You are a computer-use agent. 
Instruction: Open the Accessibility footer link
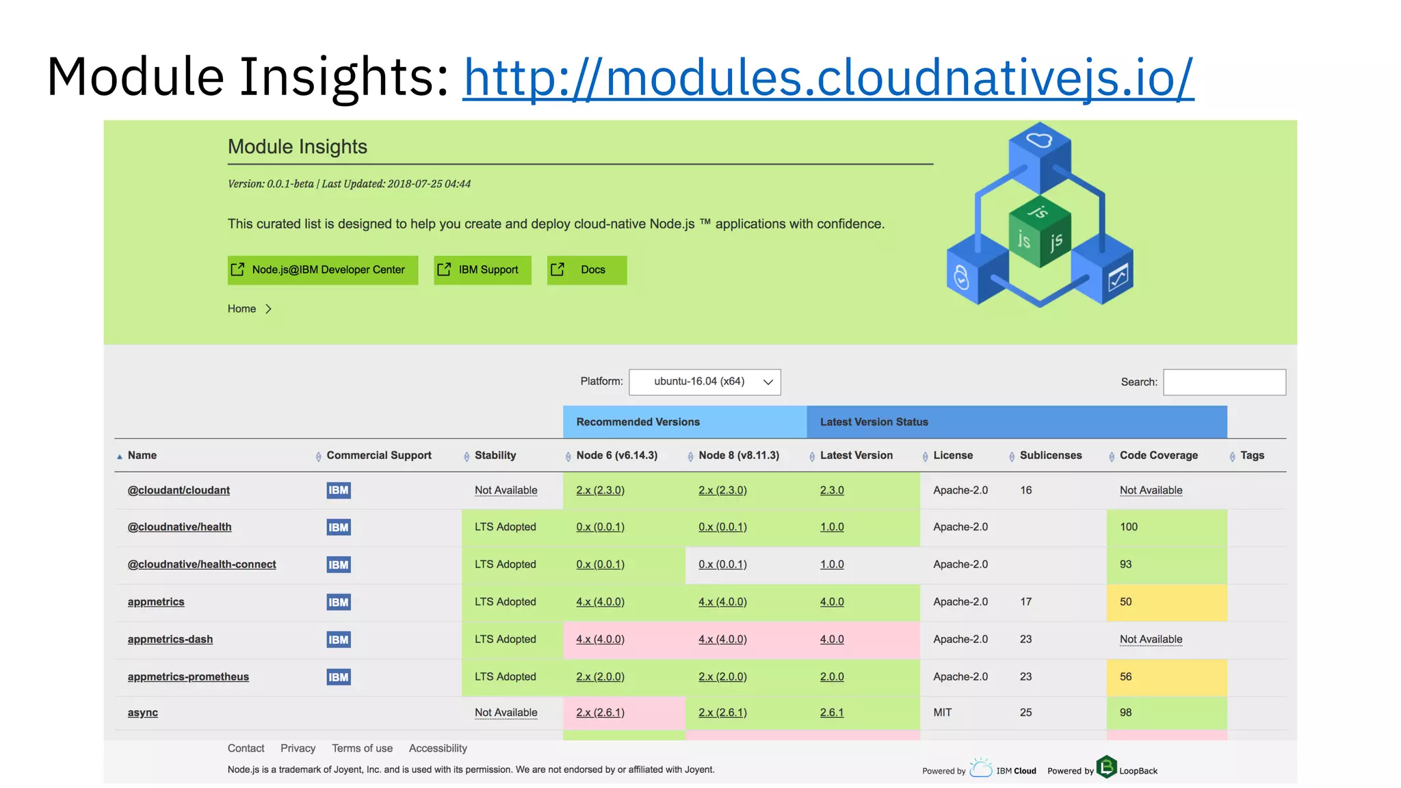click(438, 749)
